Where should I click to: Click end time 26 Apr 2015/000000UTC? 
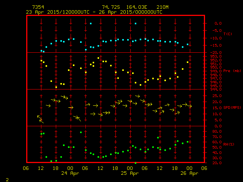click(131, 12)
